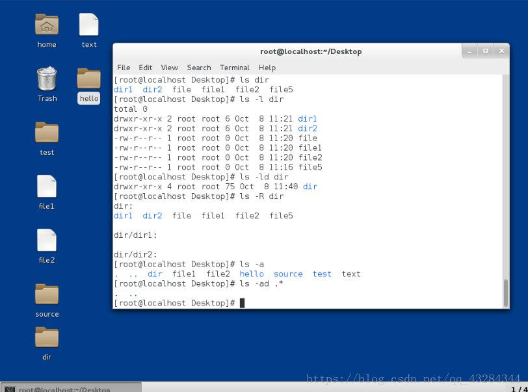Click 'total 0' in the terminal output

coord(131,109)
